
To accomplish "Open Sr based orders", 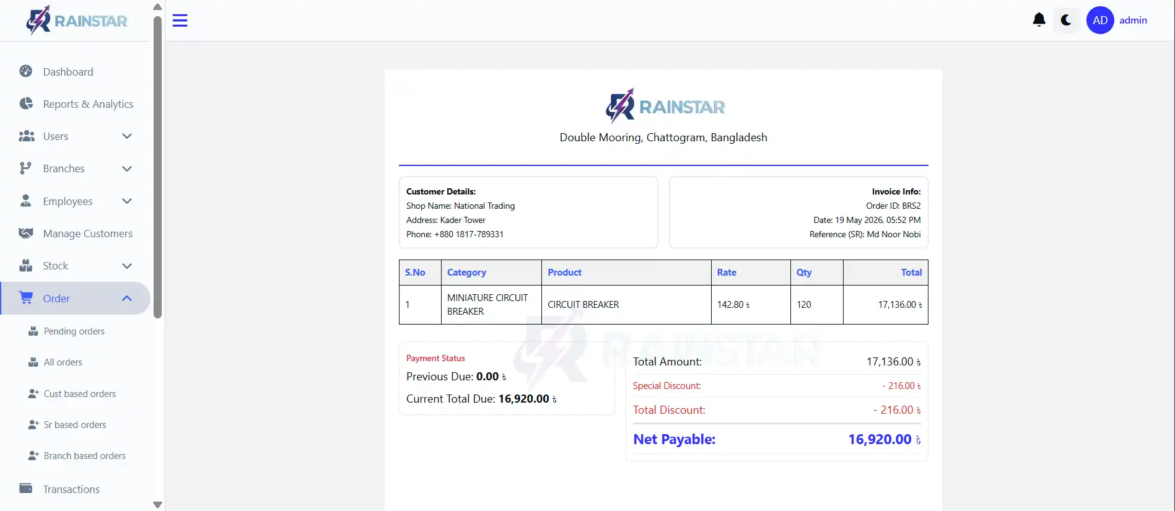I will 74,424.
